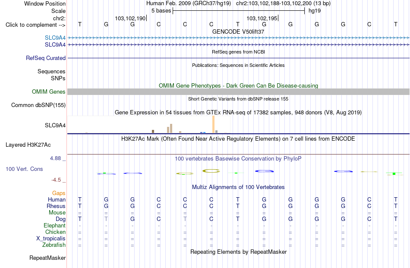This screenshot has height=268, width=410.
Task: Click the Sequences track label
Action: point(51,71)
